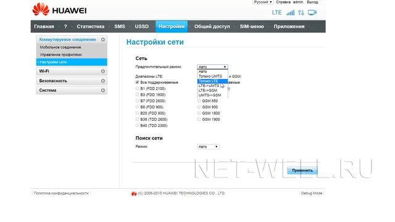This screenshot has width=395, height=222.
Task: Toggle B8 (FDD 900) checkbox
Action: coord(137,107)
